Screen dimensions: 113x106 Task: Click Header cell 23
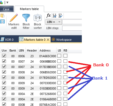[32, 56]
